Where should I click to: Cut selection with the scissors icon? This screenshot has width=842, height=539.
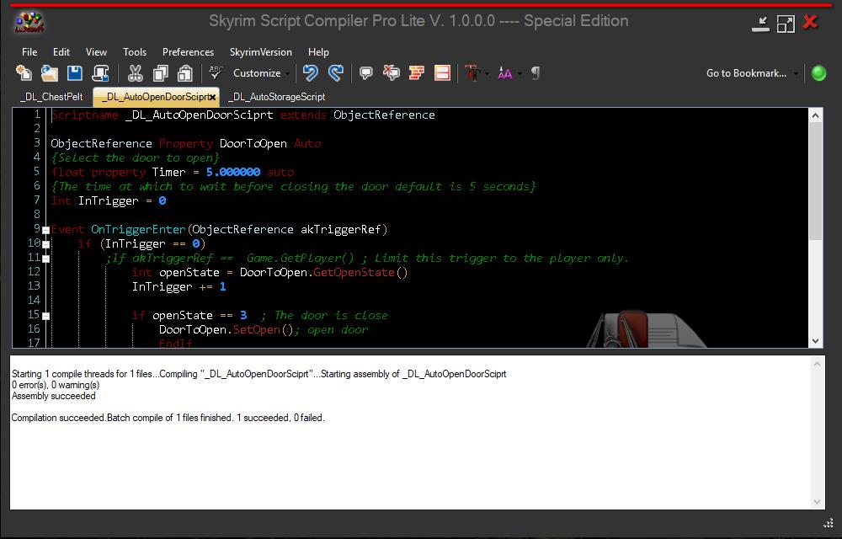(x=135, y=73)
